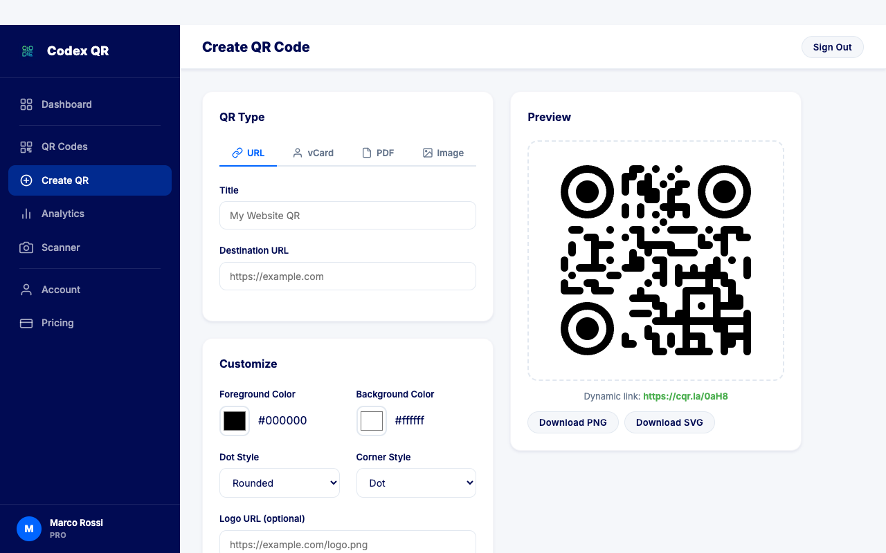Pick a new Foreground Color swatch
This screenshot has height=553, width=886.
pyautogui.click(x=234, y=420)
